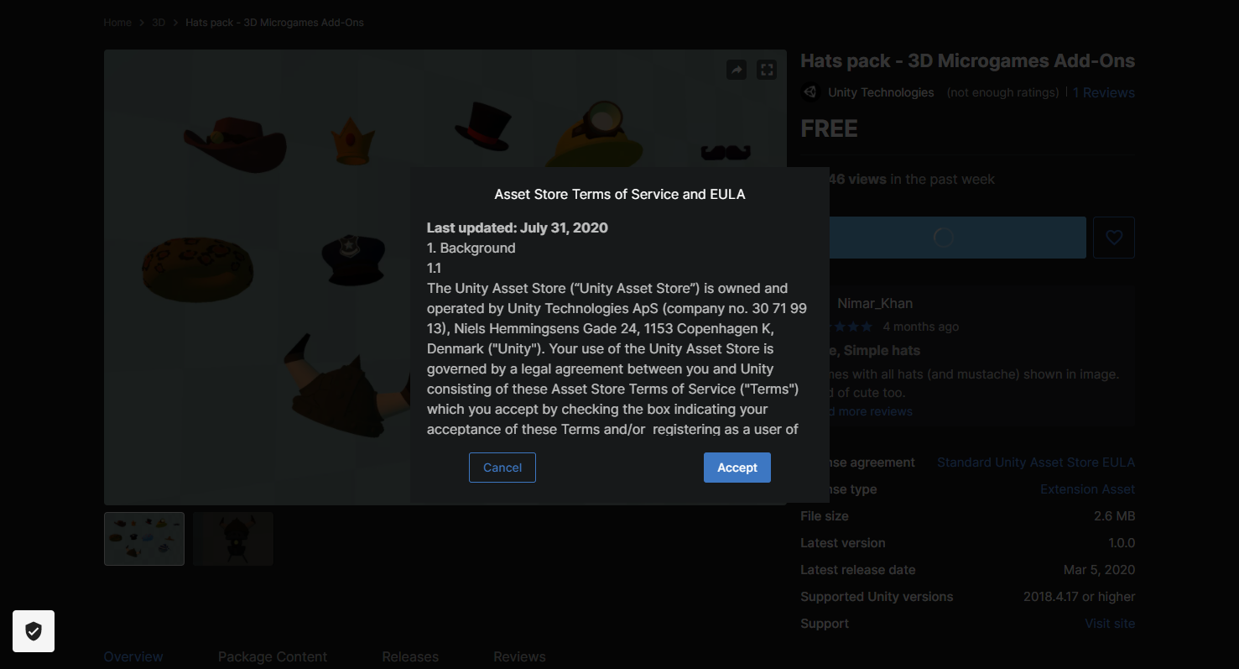Click the privacy shield badge icon

tap(34, 631)
